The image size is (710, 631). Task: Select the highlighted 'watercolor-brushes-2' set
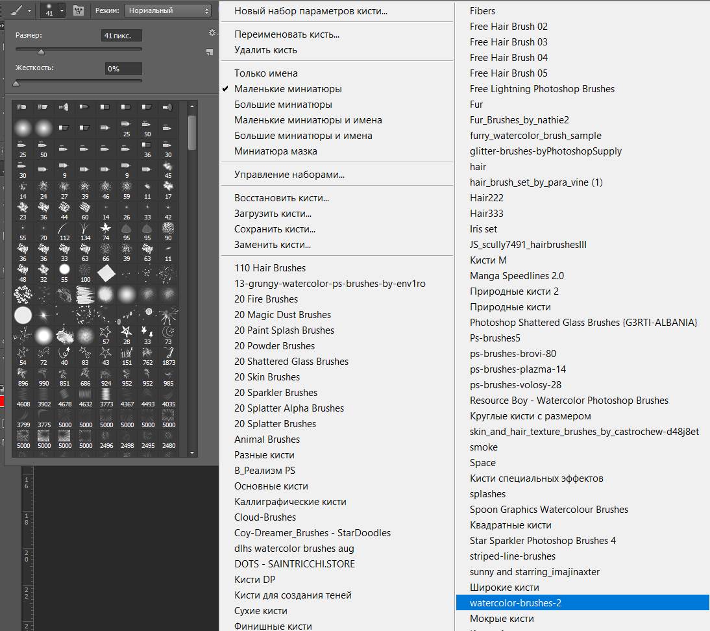click(515, 603)
